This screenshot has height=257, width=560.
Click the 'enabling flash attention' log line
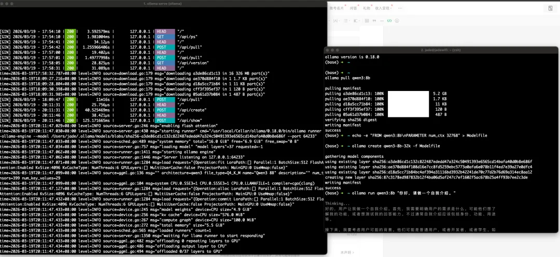[109, 126]
